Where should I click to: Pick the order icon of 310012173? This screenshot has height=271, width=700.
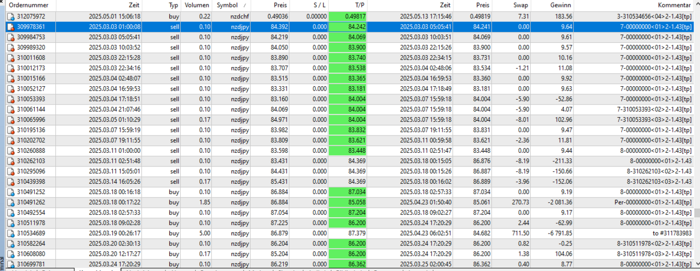pos(11,68)
